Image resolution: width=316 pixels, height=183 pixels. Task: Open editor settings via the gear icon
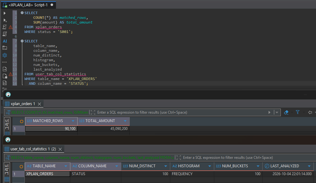coord(5,55)
